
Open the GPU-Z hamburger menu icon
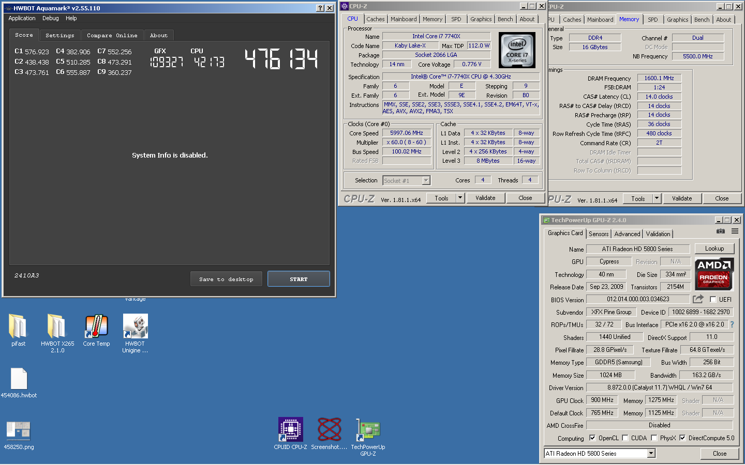[735, 231]
